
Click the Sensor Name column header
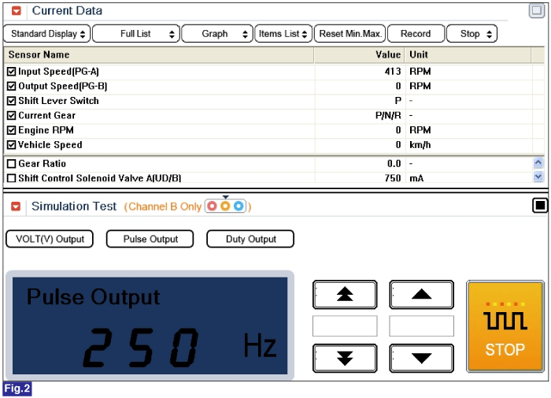coord(159,55)
